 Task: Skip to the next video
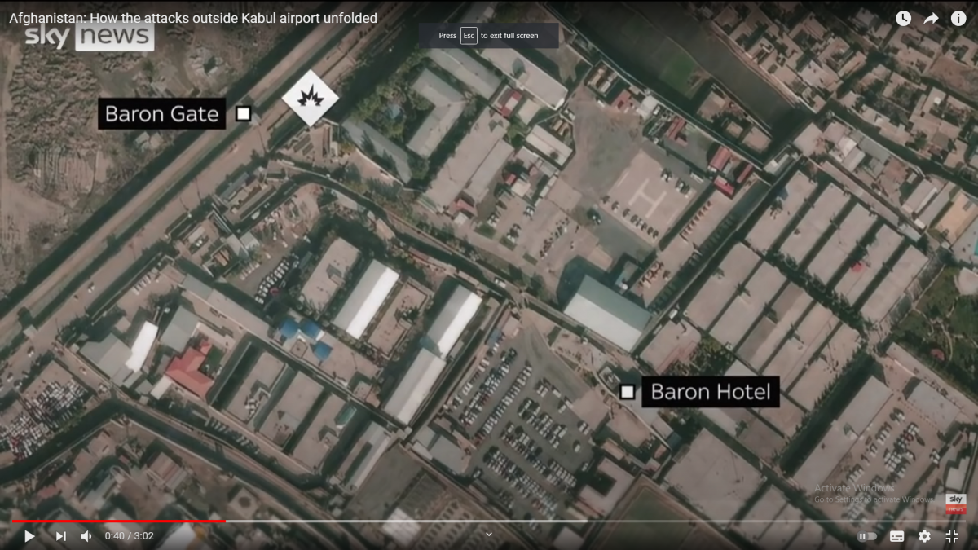(x=60, y=536)
